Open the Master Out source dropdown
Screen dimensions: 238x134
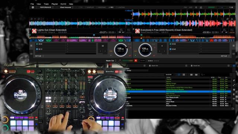pyautogui.click(x=111, y=61)
